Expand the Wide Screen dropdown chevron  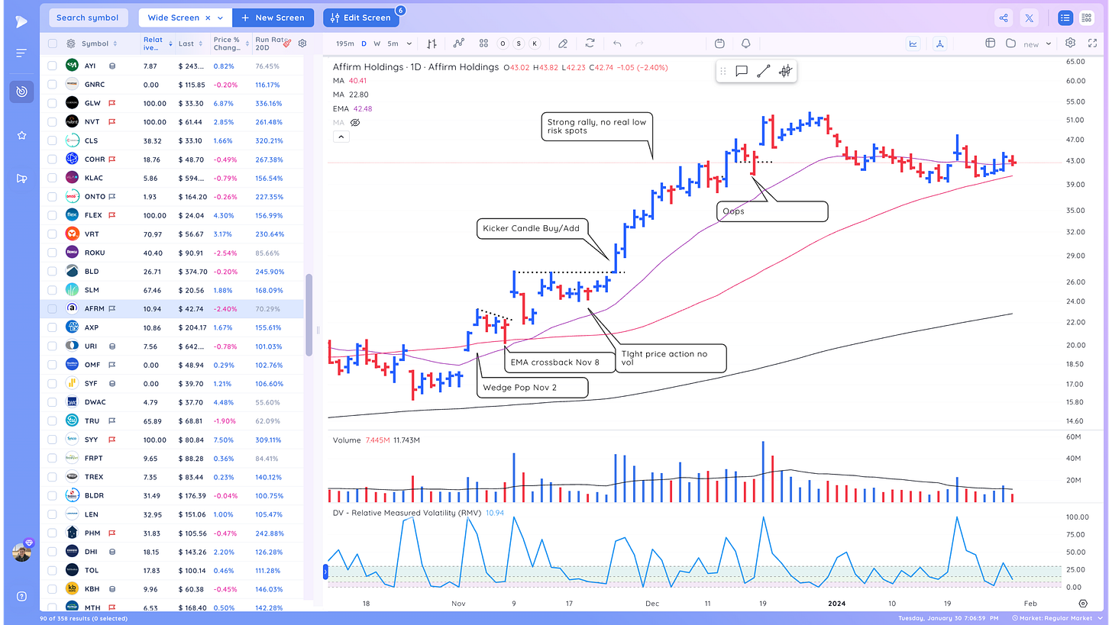point(221,18)
